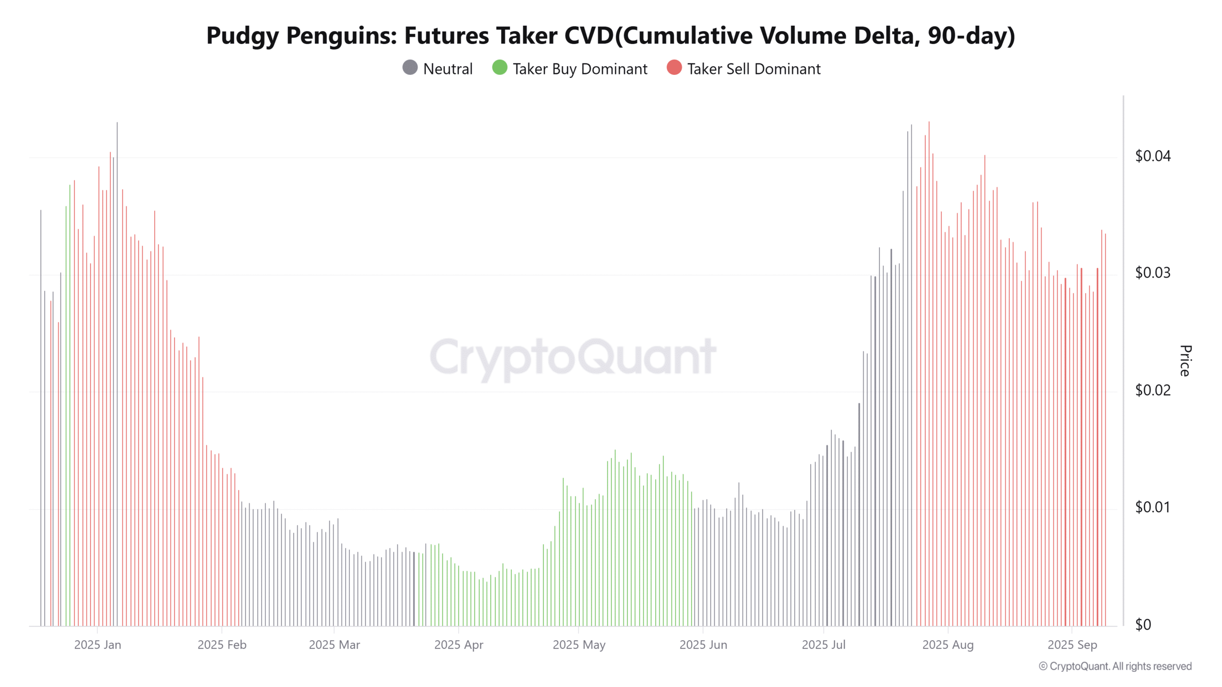Image resolution: width=1222 pixels, height=687 pixels.
Task: Click the 2025 Sep date label
Action: tap(1072, 645)
